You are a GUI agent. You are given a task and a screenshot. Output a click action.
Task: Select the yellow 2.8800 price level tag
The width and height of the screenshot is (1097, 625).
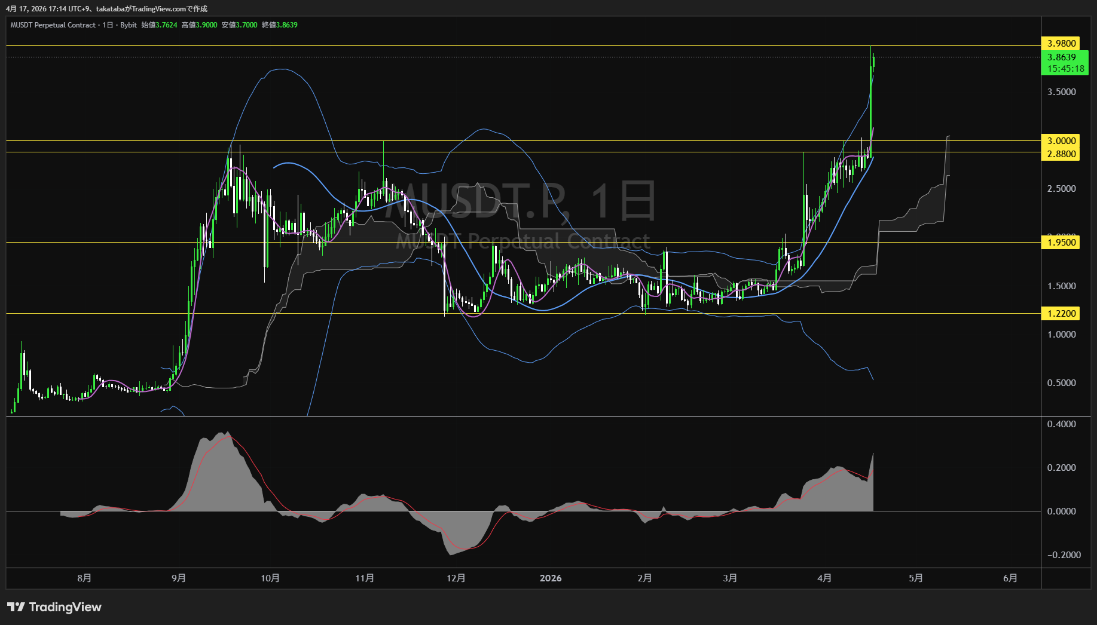[1061, 154]
